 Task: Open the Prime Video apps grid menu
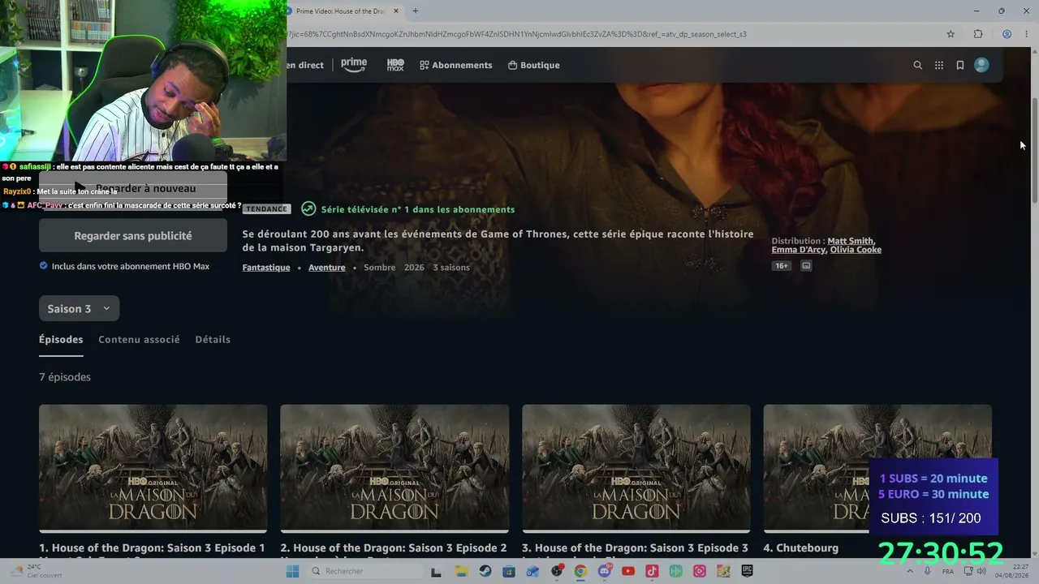click(939, 65)
